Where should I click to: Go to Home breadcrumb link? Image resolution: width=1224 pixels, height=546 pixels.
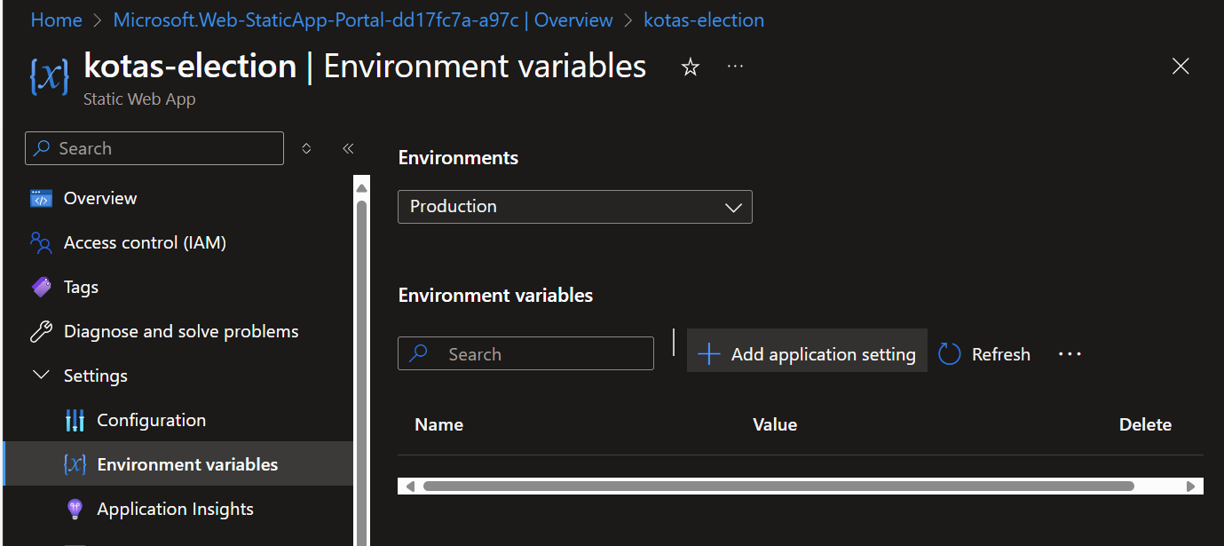tap(56, 20)
